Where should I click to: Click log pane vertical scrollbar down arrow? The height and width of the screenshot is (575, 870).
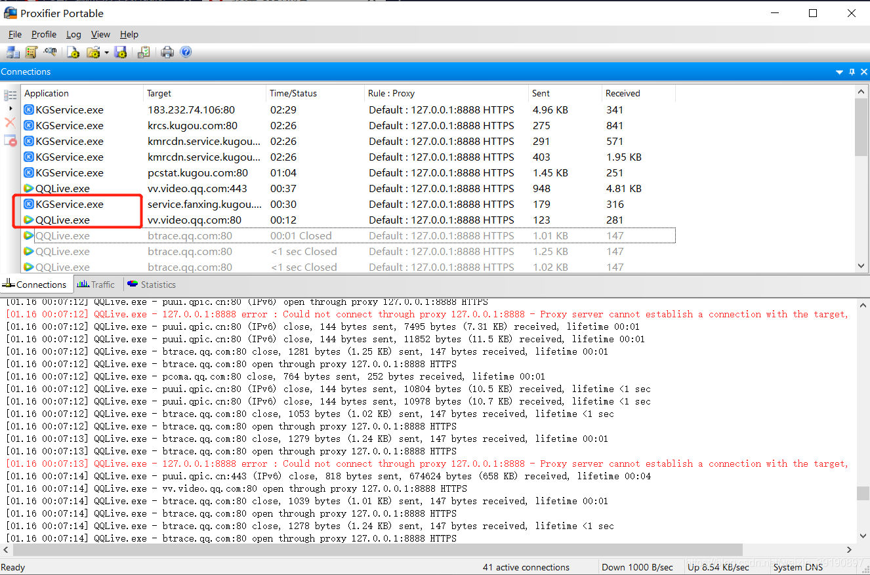(x=862, y=537)
